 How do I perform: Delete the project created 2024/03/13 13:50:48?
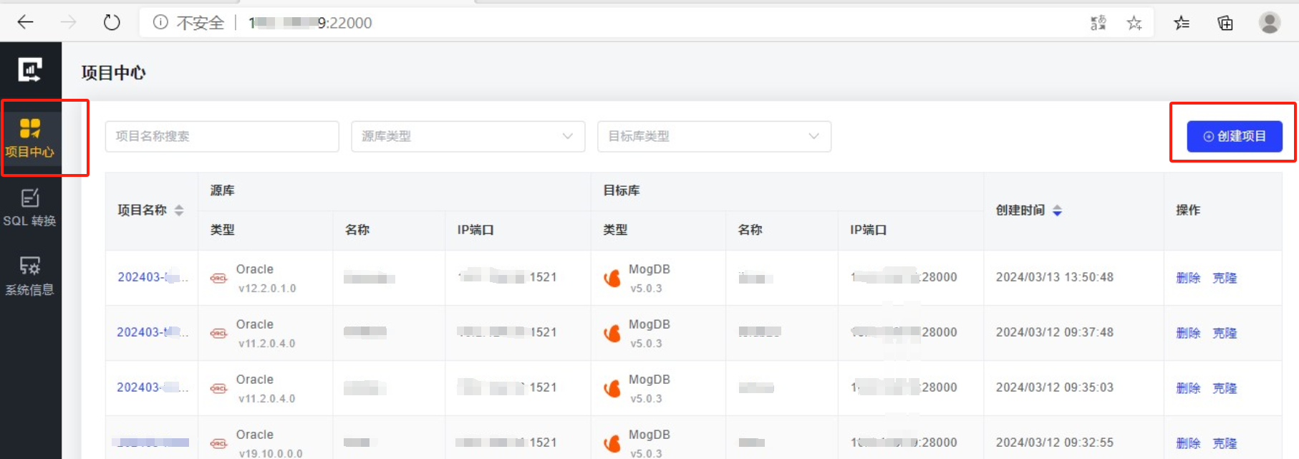[1188, 278]
